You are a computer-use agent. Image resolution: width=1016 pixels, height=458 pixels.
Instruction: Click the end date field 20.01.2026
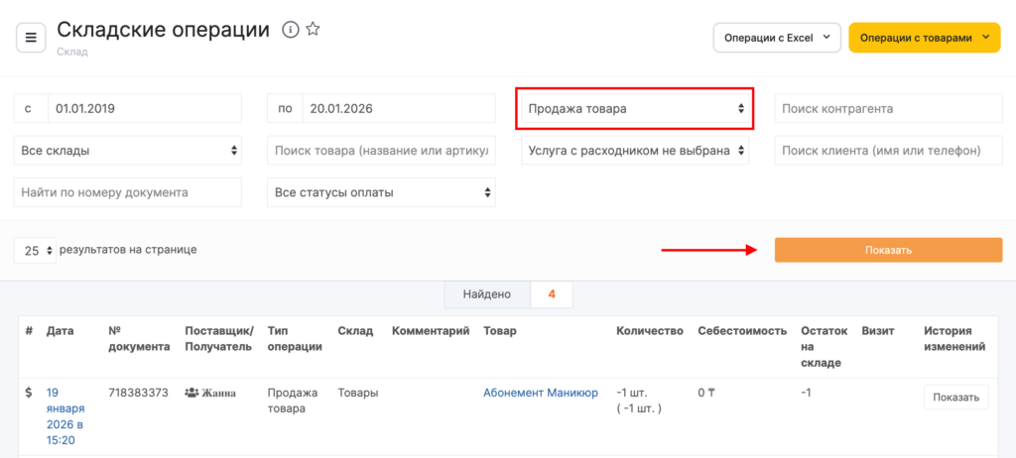point(398,109)
